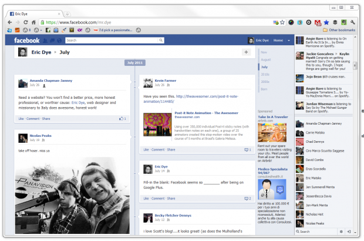Select July on the timeline navigator
The image size is (364, 241).
pyautogui.click(x=264, y=67)
